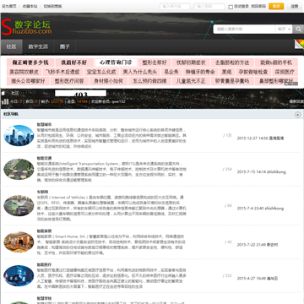Click the search magnifier icon
The image size is (304, 304).
tap(298, 29)
